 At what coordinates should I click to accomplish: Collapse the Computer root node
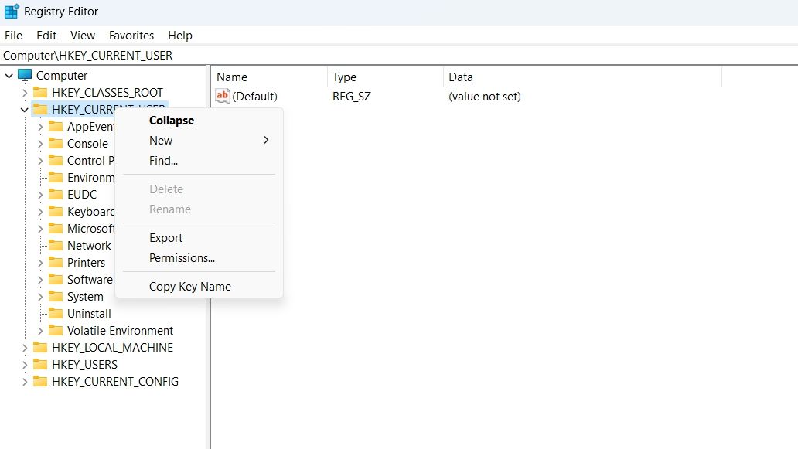[9, 75]
